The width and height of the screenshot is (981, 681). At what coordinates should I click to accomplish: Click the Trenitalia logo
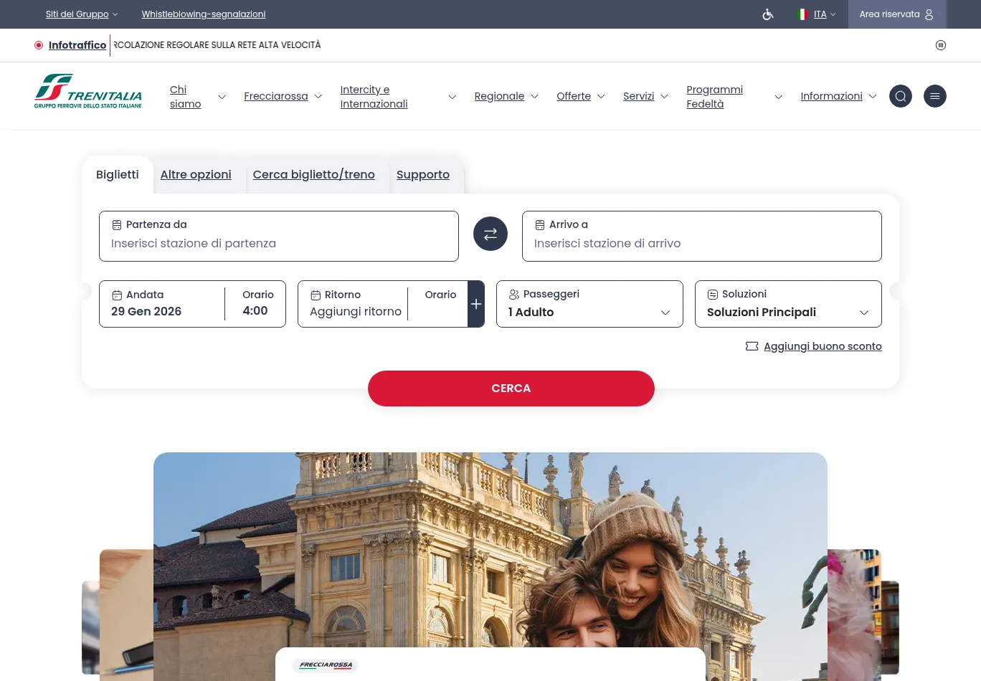tap(88, 92)
